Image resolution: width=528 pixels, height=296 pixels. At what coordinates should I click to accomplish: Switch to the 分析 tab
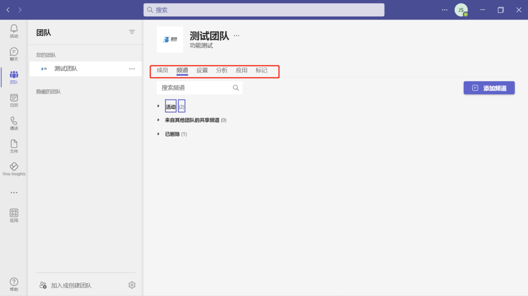pyautogui.click(x=222, y=70)
